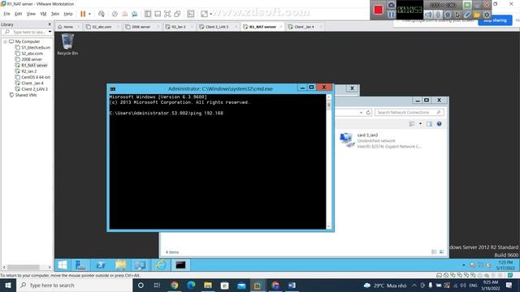Expand library search filter dropdown
520x292 pixels.
[x=50, y=32]
